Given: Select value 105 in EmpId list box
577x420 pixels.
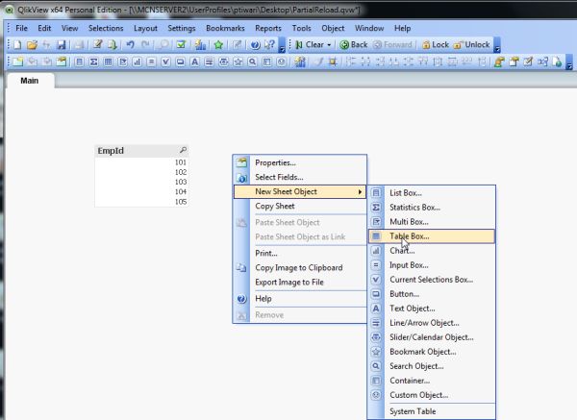Looking at the screenshot, I should (141, 202).
